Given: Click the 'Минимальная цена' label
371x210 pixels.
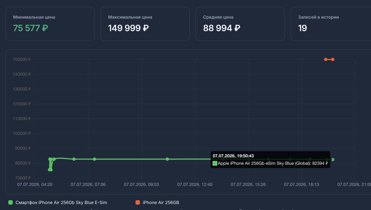Looking at the screenshot, I should click(34, 17).
